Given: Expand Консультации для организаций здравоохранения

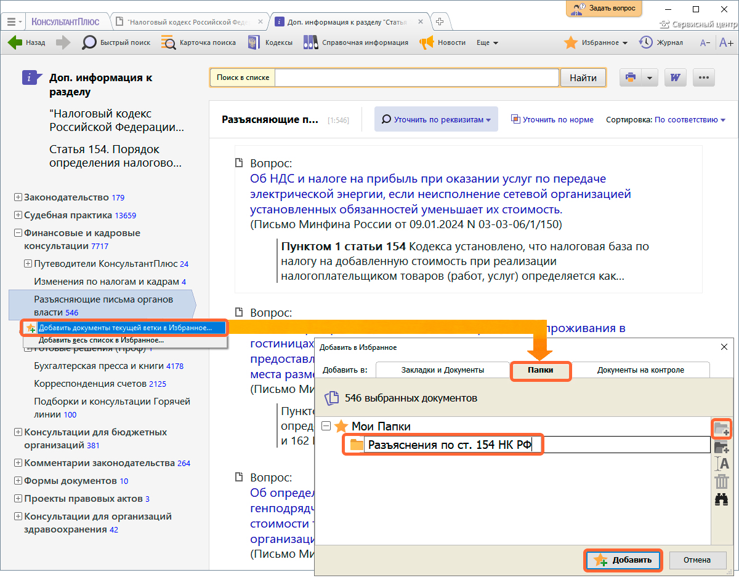Looking at the screenshot, I should 18,516.
